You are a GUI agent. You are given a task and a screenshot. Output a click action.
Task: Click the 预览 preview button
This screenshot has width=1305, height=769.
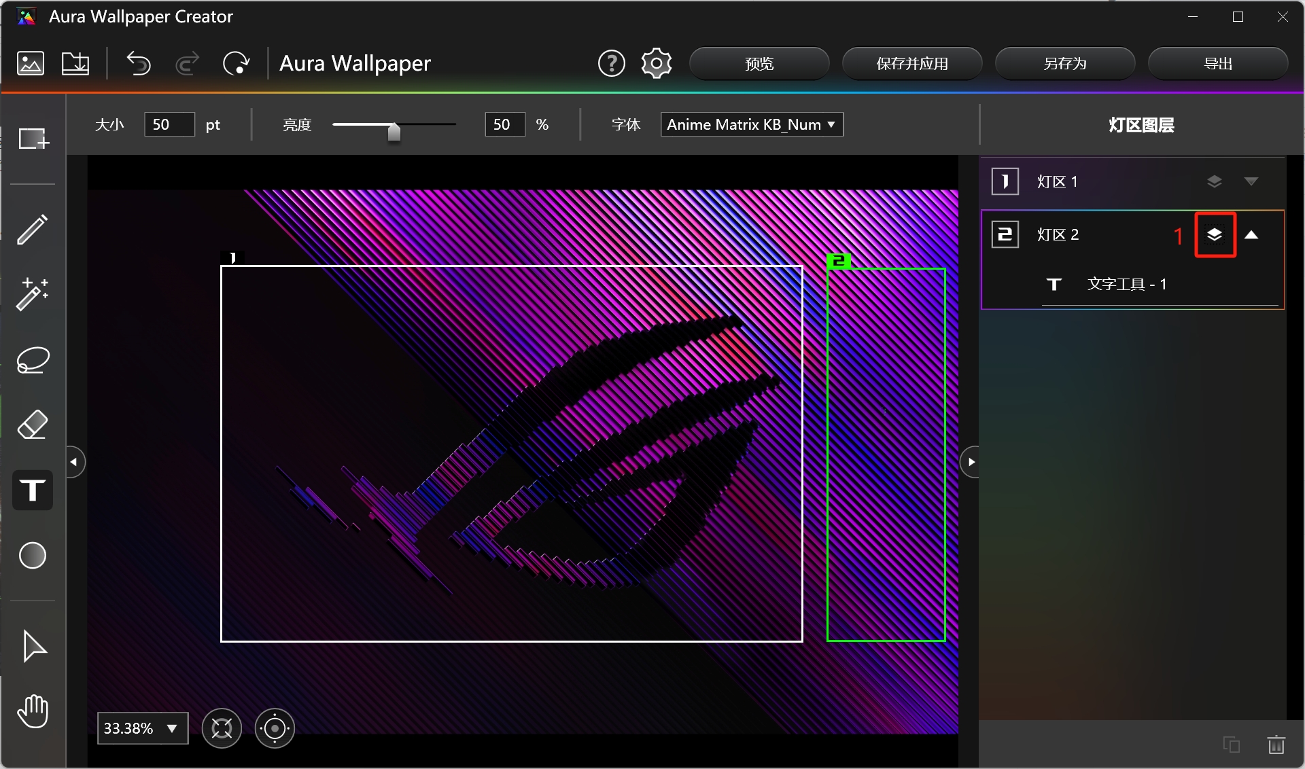[759, 63]
